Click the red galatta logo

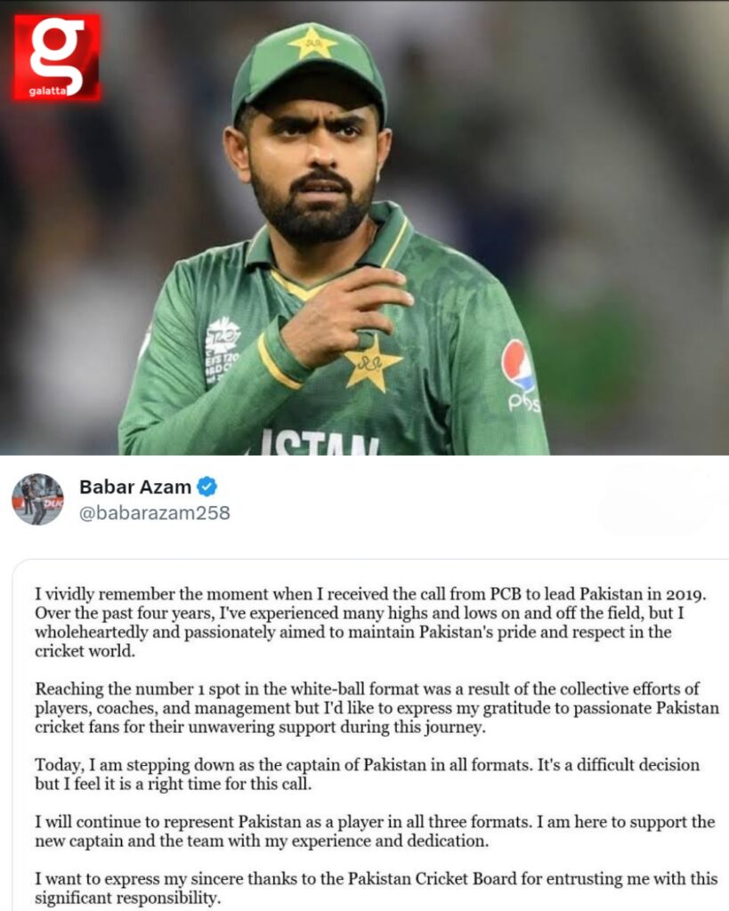57,57
